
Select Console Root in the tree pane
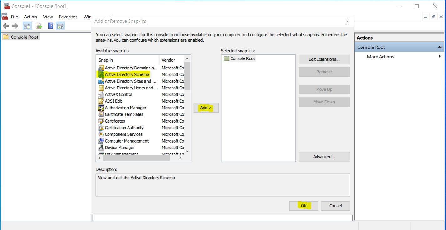click(x=24, y=37)
